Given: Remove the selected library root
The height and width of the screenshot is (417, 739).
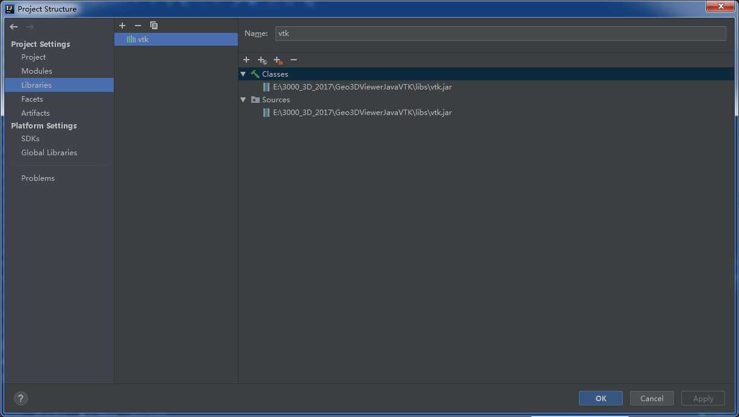Looking at the screenshot, I should 294,60.
